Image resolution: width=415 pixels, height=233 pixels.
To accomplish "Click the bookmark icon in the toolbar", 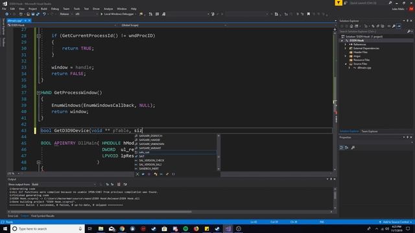I will click(x=309, y=14).
